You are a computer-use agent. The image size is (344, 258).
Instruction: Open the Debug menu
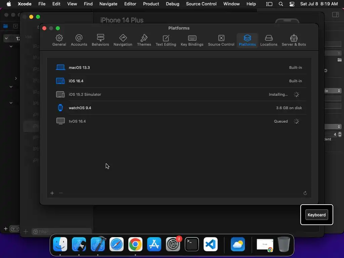(x=172, y=4)
